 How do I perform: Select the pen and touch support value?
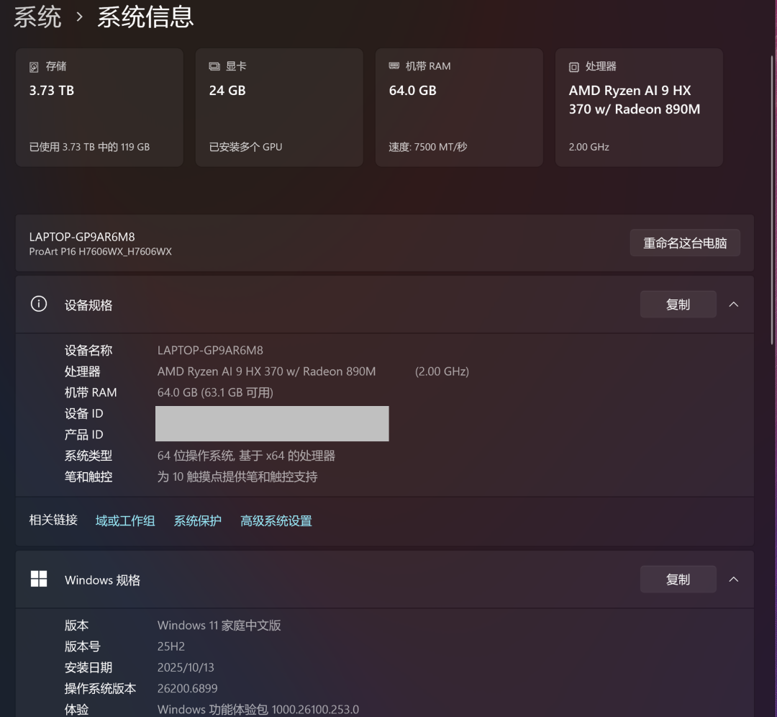(237, 477)
